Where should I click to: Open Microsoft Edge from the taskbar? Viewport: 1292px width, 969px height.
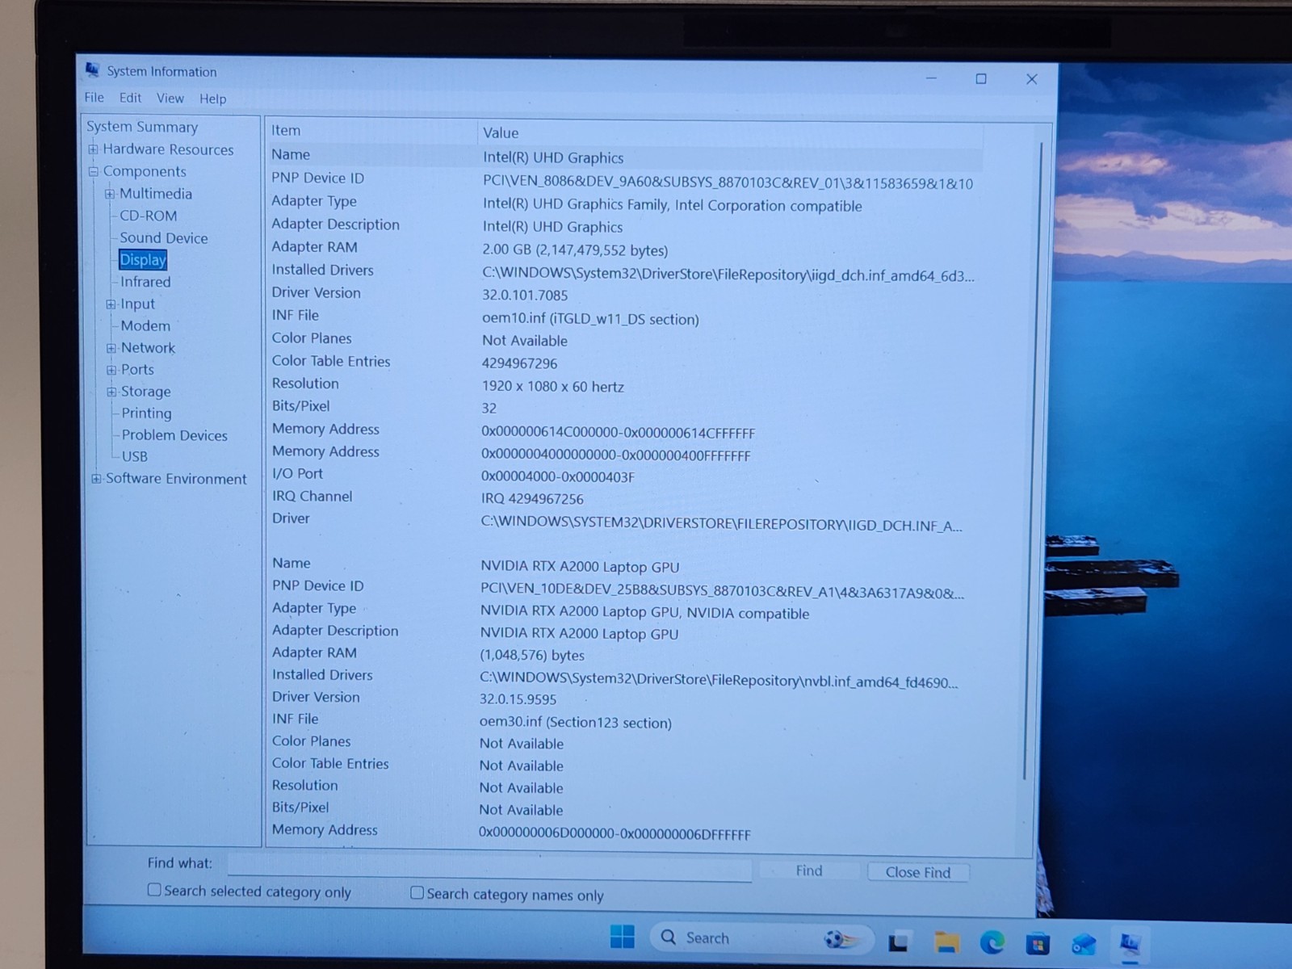[992, 942]
